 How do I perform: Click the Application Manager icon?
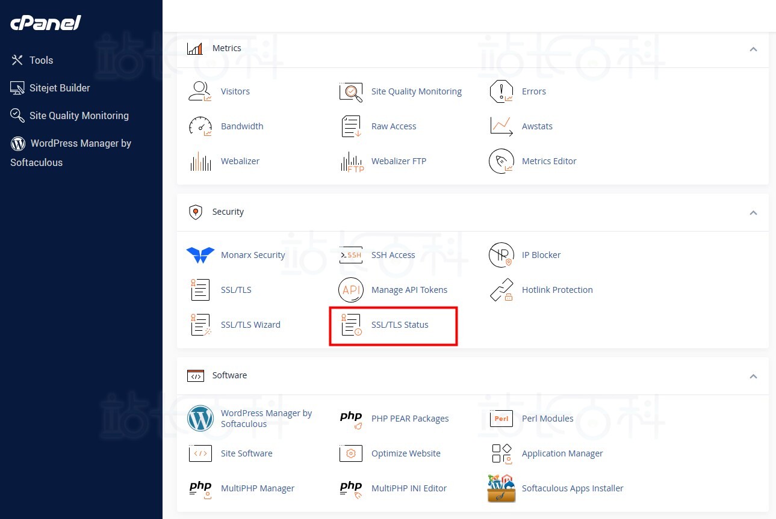[501, 453]
